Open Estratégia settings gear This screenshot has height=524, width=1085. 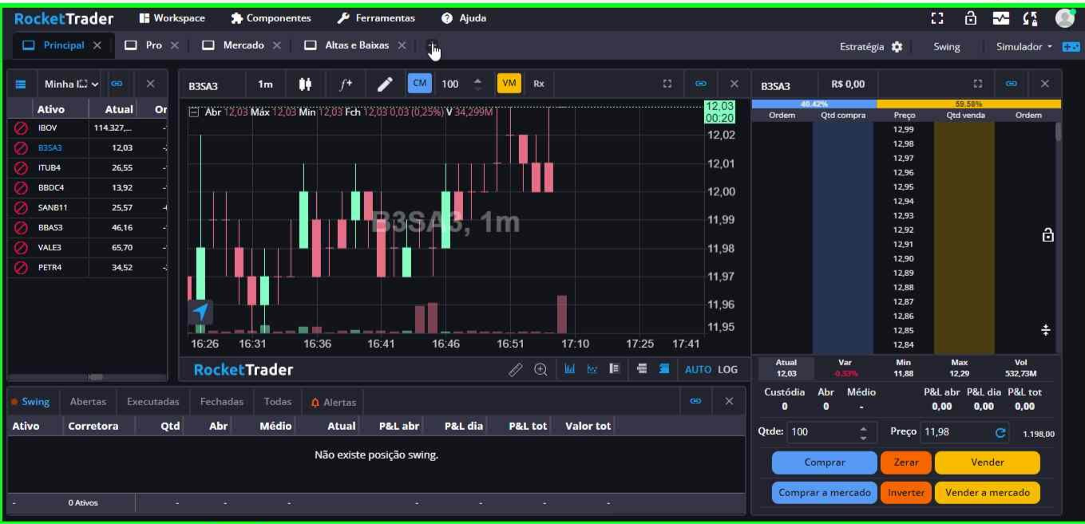click(897, 46)
